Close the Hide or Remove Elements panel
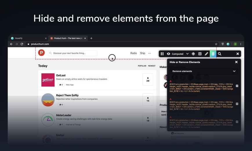Image resolution: width=252 pixels, height=151 pixels. tap(236, 62)
